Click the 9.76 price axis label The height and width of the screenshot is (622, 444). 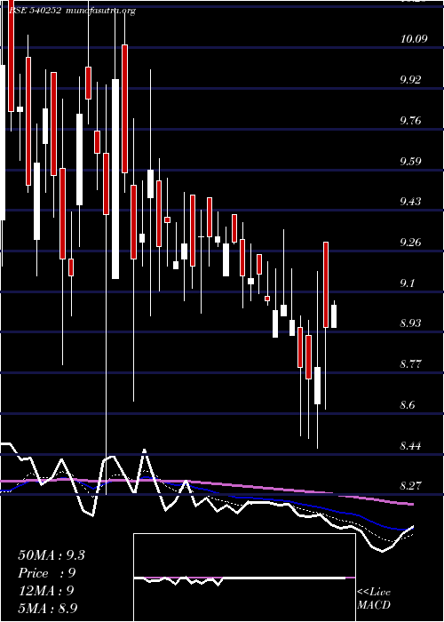pyautogui.click(x=410, y=121)
